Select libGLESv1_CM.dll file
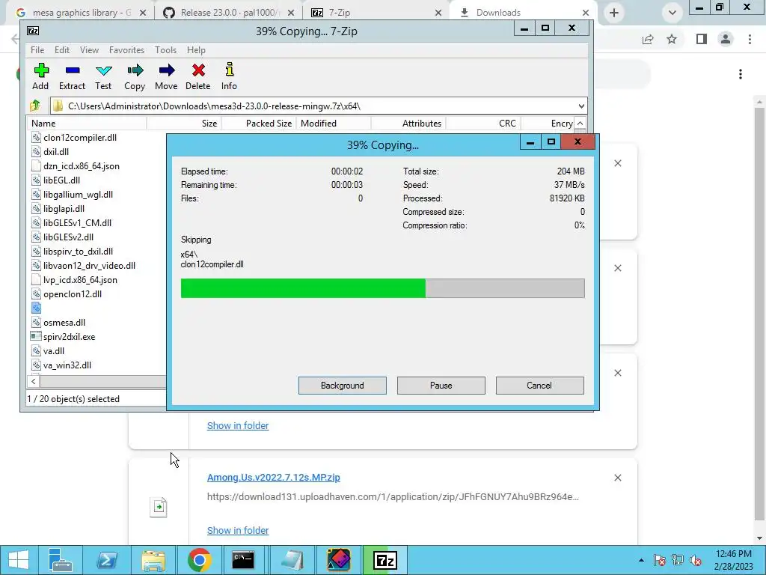 [x=77, y=222]
